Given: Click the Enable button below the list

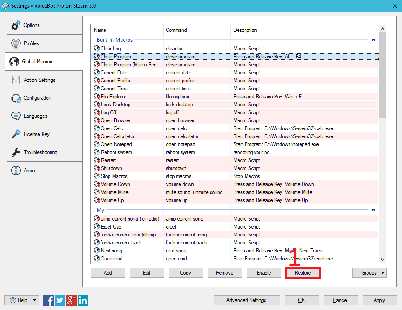Looking at the screenshot, I should pos(264,273).
